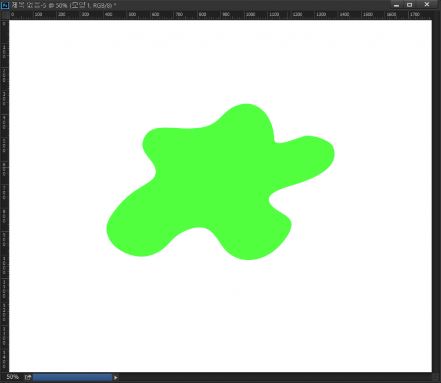This screenshot has width=441, height=383.
Task: Click the blue status info bar
Action: click(72, 377)
